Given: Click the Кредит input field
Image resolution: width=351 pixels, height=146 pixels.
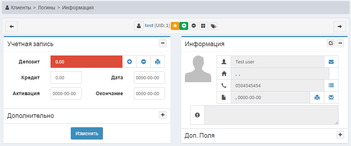Looking at the screenshot, I should [66, 78].
